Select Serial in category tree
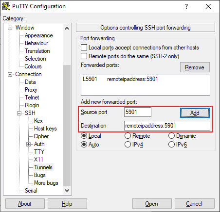Image resolution: width=220 pixels, height=212 pixels. point(31,191)
